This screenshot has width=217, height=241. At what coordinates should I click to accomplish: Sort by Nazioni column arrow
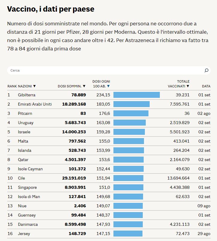(34, 86)
